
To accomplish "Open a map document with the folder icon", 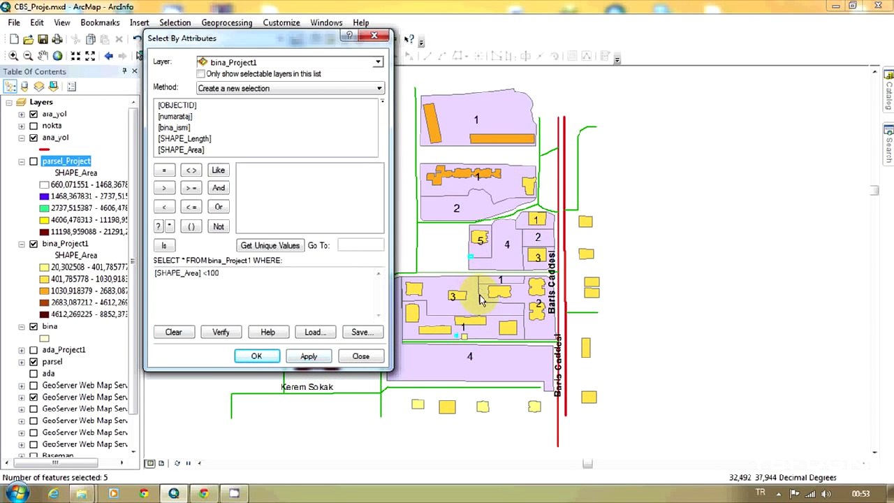I will coord(28,40).
